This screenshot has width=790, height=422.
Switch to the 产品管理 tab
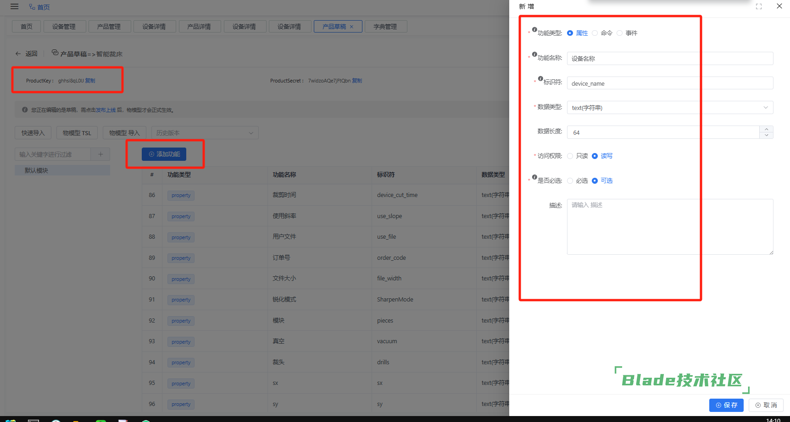point(109,27)
